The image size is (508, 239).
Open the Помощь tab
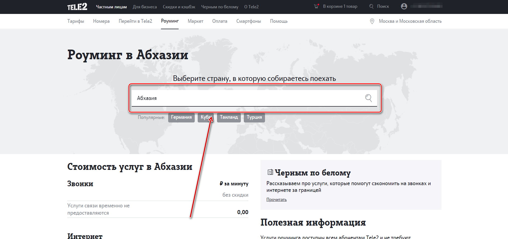pyautogui.click(x=279, y=21)
